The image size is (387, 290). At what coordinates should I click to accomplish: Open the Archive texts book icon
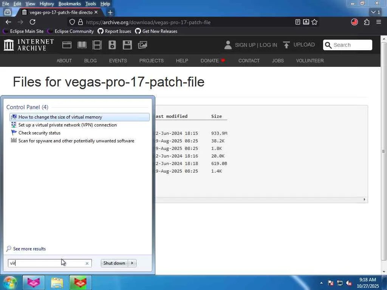(82, 45)
